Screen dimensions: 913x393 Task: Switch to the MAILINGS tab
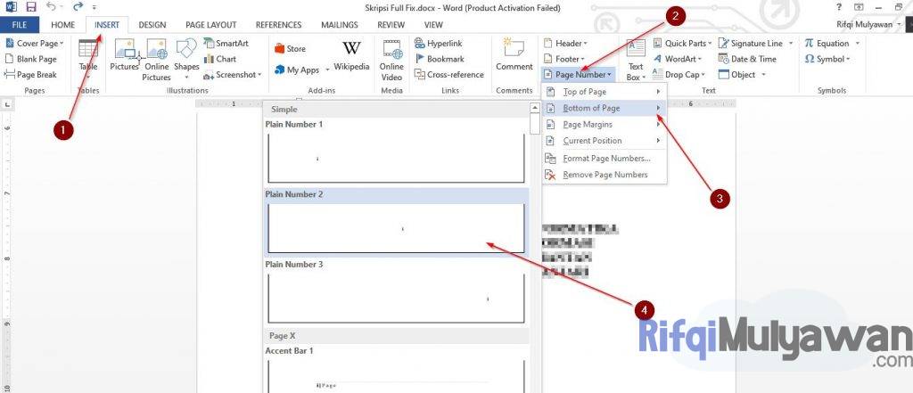340,25
